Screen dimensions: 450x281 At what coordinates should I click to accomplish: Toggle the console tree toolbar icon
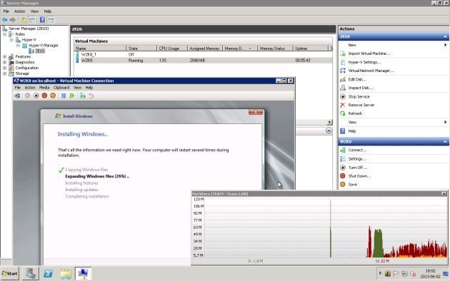pos(32,20)
